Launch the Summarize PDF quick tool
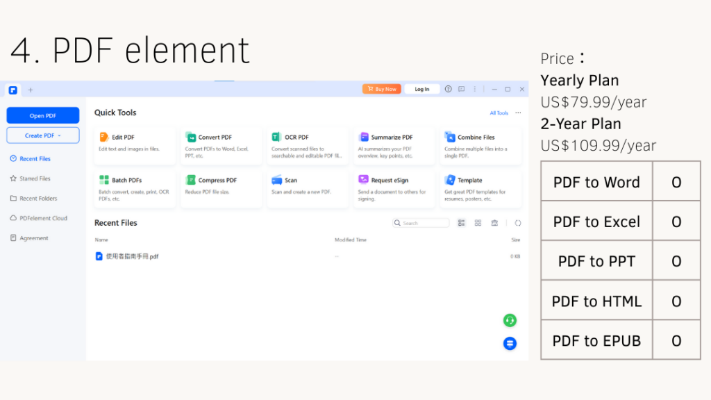711x400 pixels. point(394,146)
